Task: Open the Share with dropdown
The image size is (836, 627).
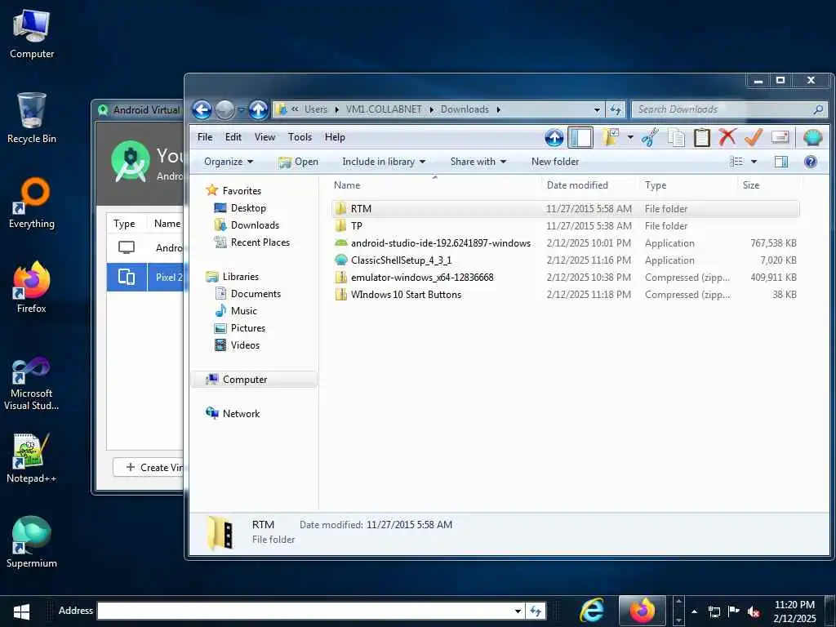Action: pyautogui.click(x=478, y=162)
